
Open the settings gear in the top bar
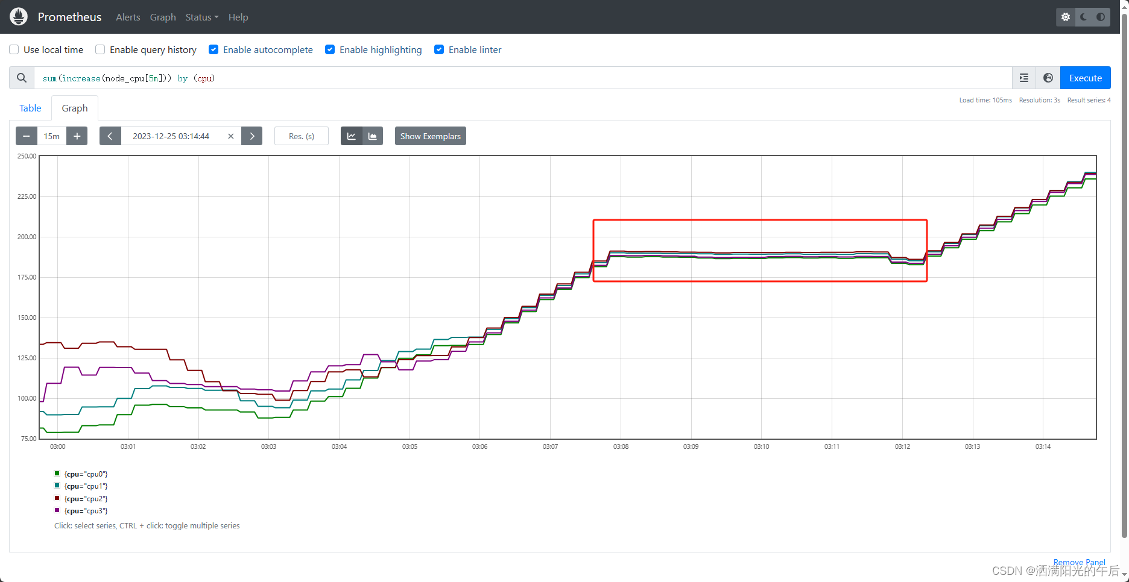pyautogui.click(x=1065, y=17)
